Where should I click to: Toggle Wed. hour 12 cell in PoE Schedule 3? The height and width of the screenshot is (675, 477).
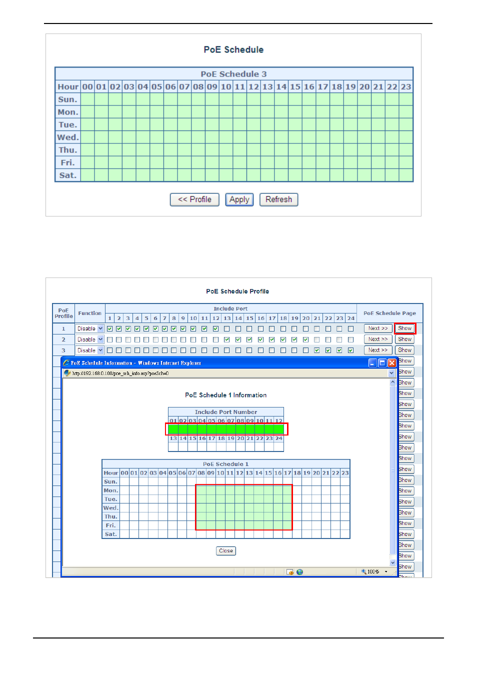(254, 137)
